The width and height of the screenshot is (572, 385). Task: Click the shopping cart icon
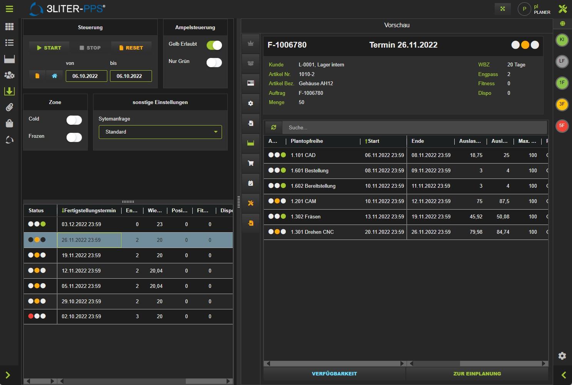[251, 163]
